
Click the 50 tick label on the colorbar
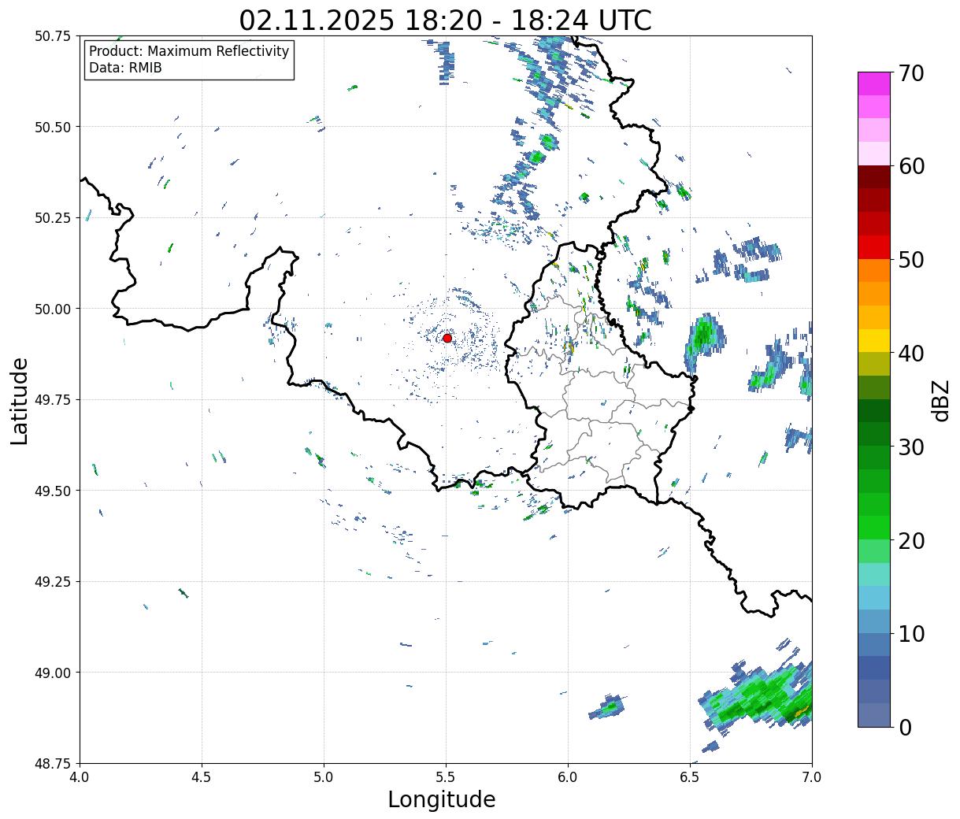coord(910,260)
